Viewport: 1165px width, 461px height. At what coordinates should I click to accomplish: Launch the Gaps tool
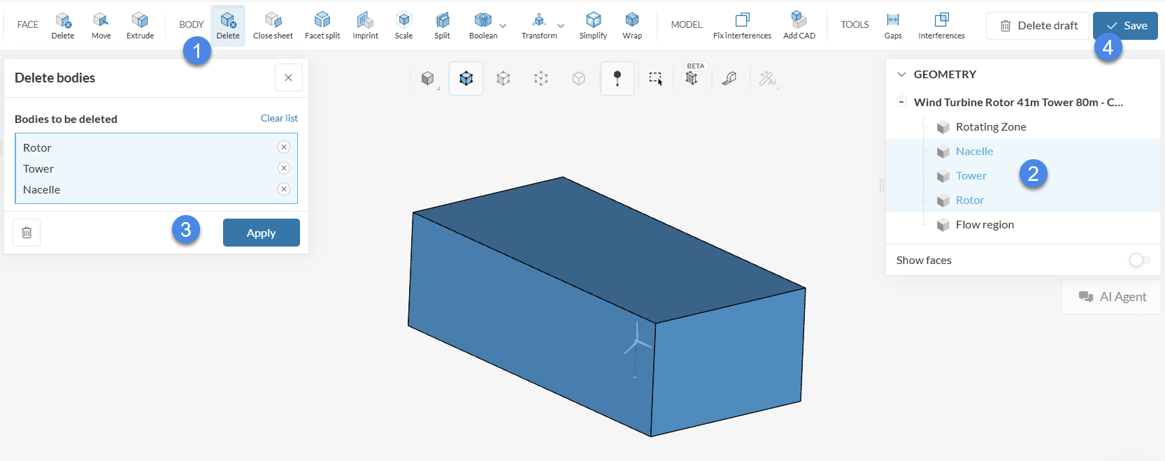[893, 26]
